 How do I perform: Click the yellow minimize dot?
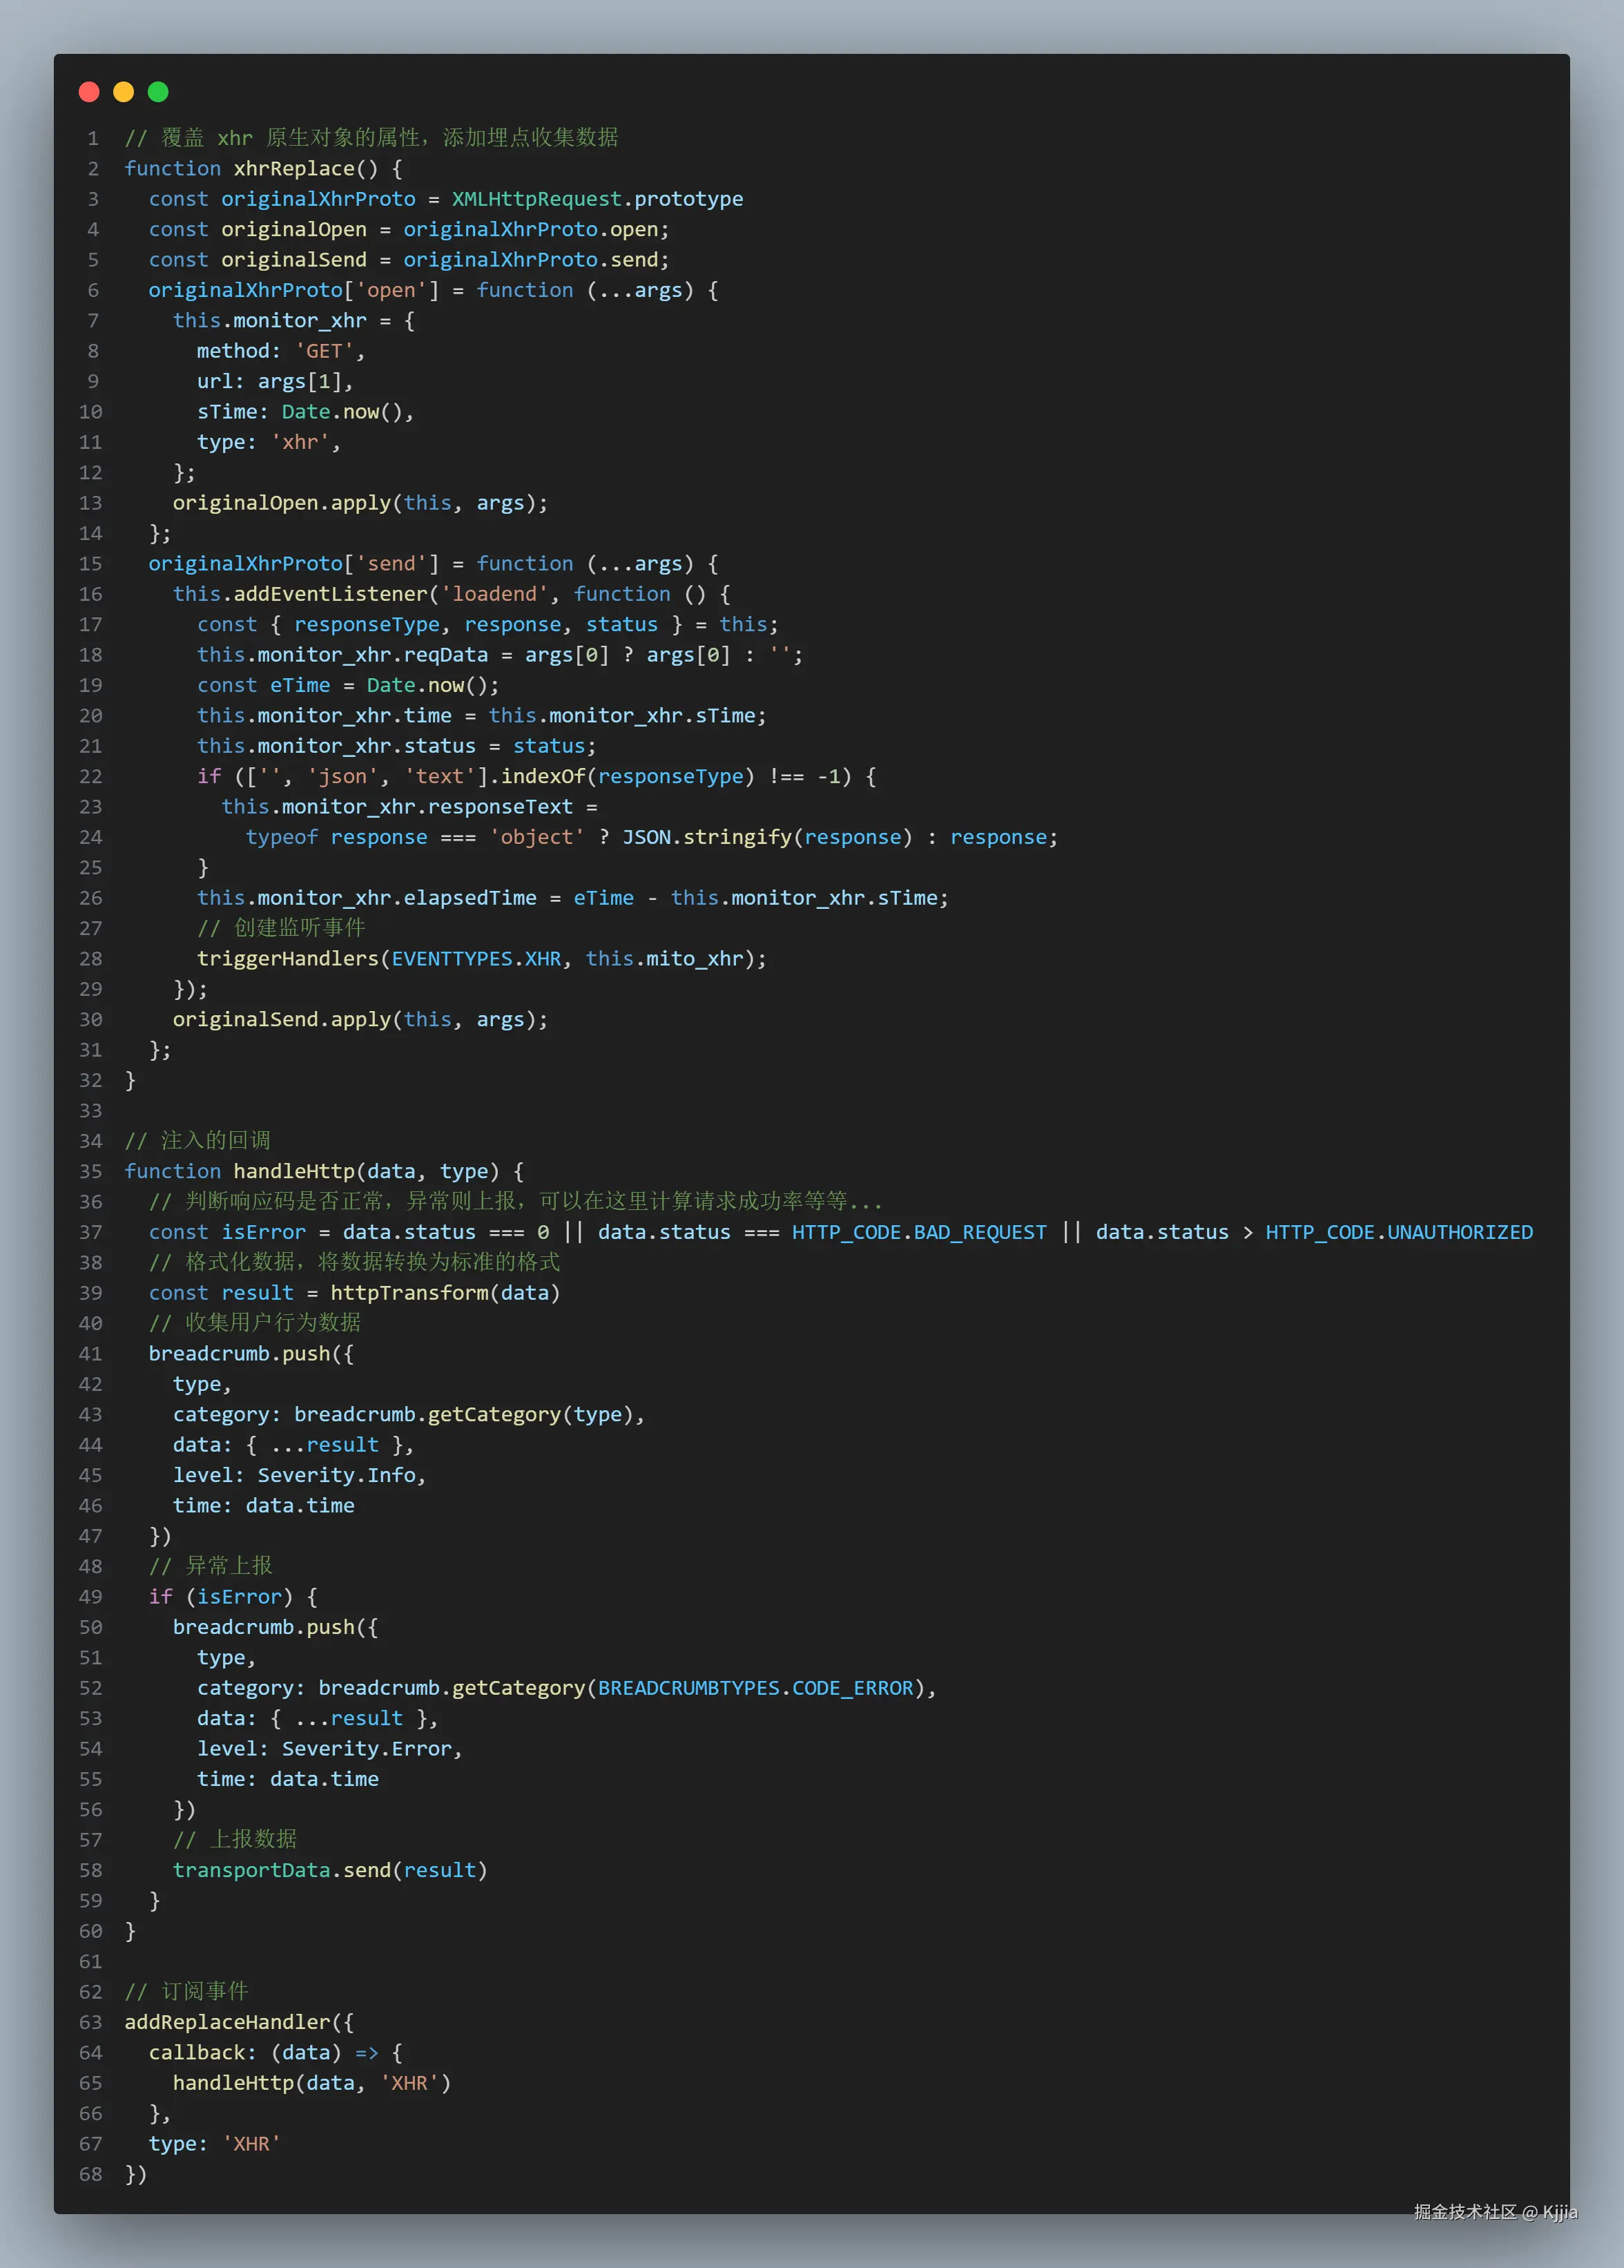coord(123,92)
